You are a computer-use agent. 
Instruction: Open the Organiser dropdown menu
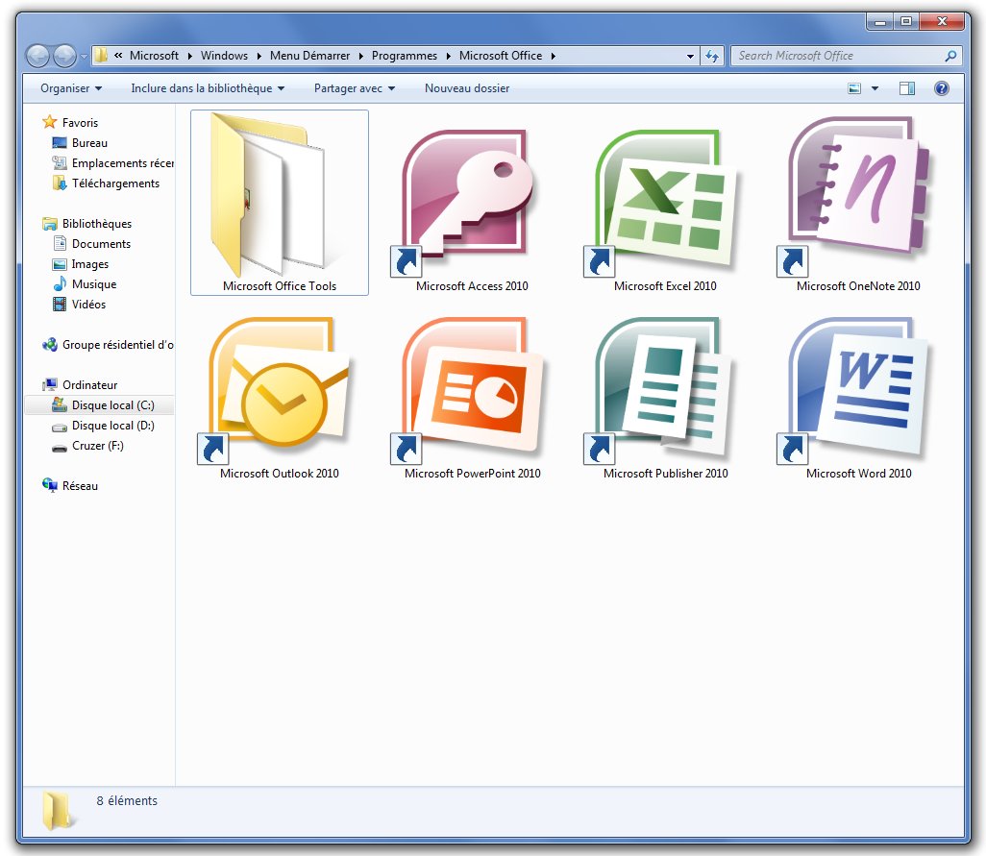click(x=71, y=88)
